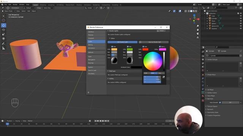Click the black Ambient Color swatch
243x136 pixels.
(136, 67)
